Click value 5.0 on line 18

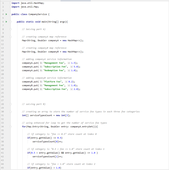[76, 67]
